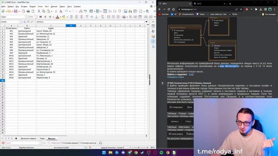
Task: Open the Twitch bookmark
Action: (200, 14)
